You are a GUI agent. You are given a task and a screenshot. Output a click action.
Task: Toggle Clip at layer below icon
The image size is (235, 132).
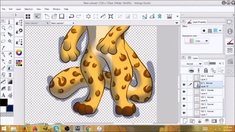pyautogui.click(x=191, y=70)
